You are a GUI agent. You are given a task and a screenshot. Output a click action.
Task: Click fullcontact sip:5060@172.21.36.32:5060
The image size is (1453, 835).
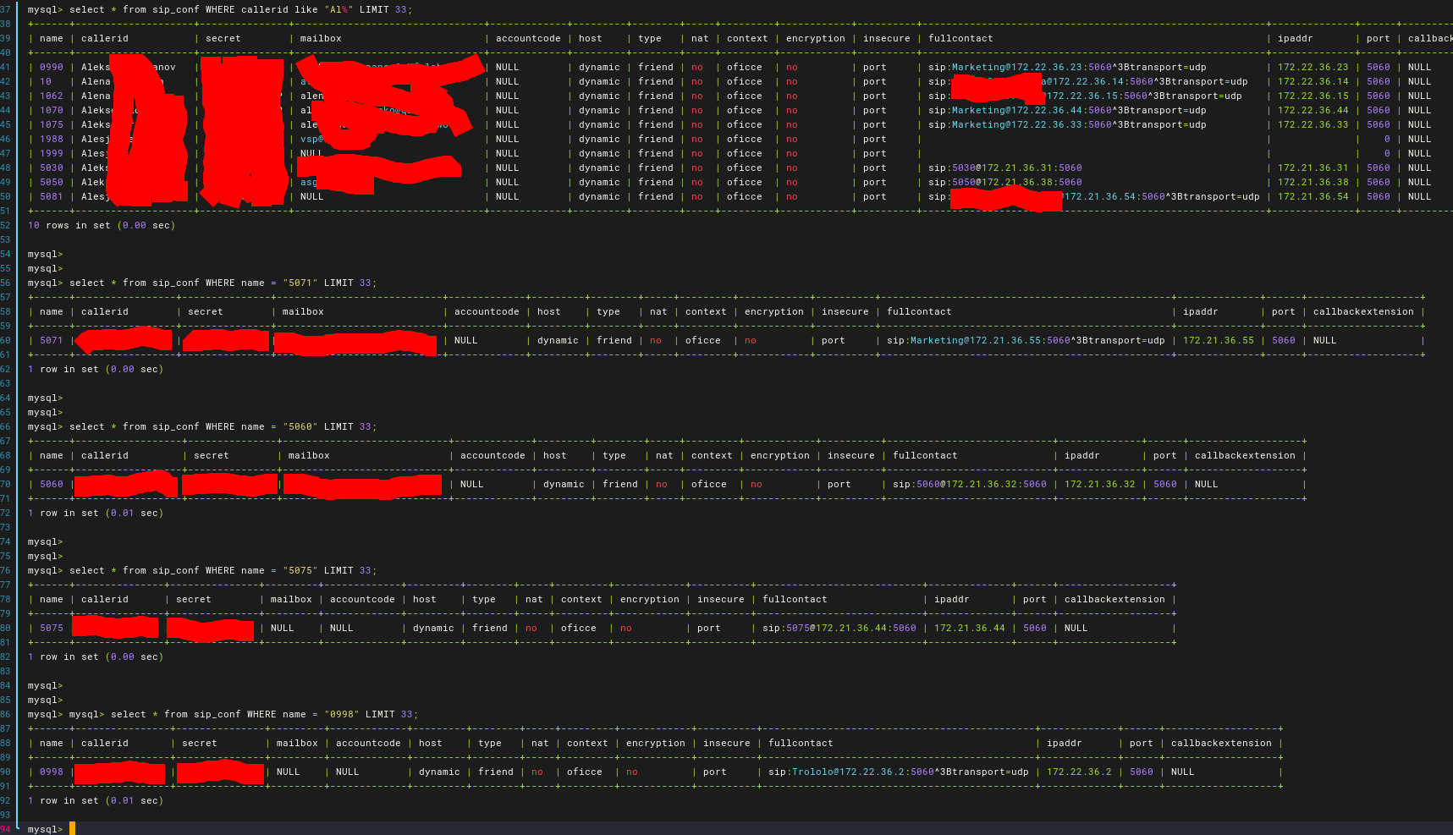[969, 484]
